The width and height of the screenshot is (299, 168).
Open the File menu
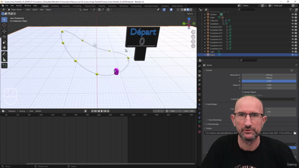tap(7, 6)
